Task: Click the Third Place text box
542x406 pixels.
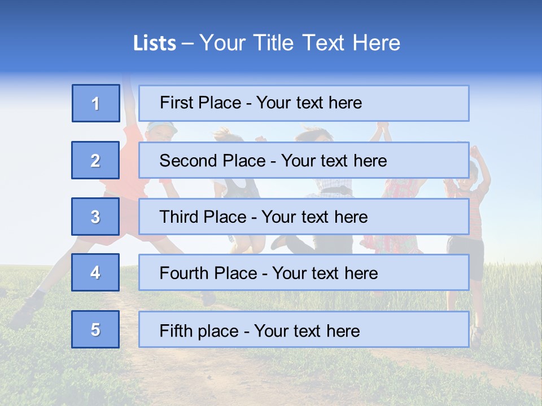Action: [304, 217]
